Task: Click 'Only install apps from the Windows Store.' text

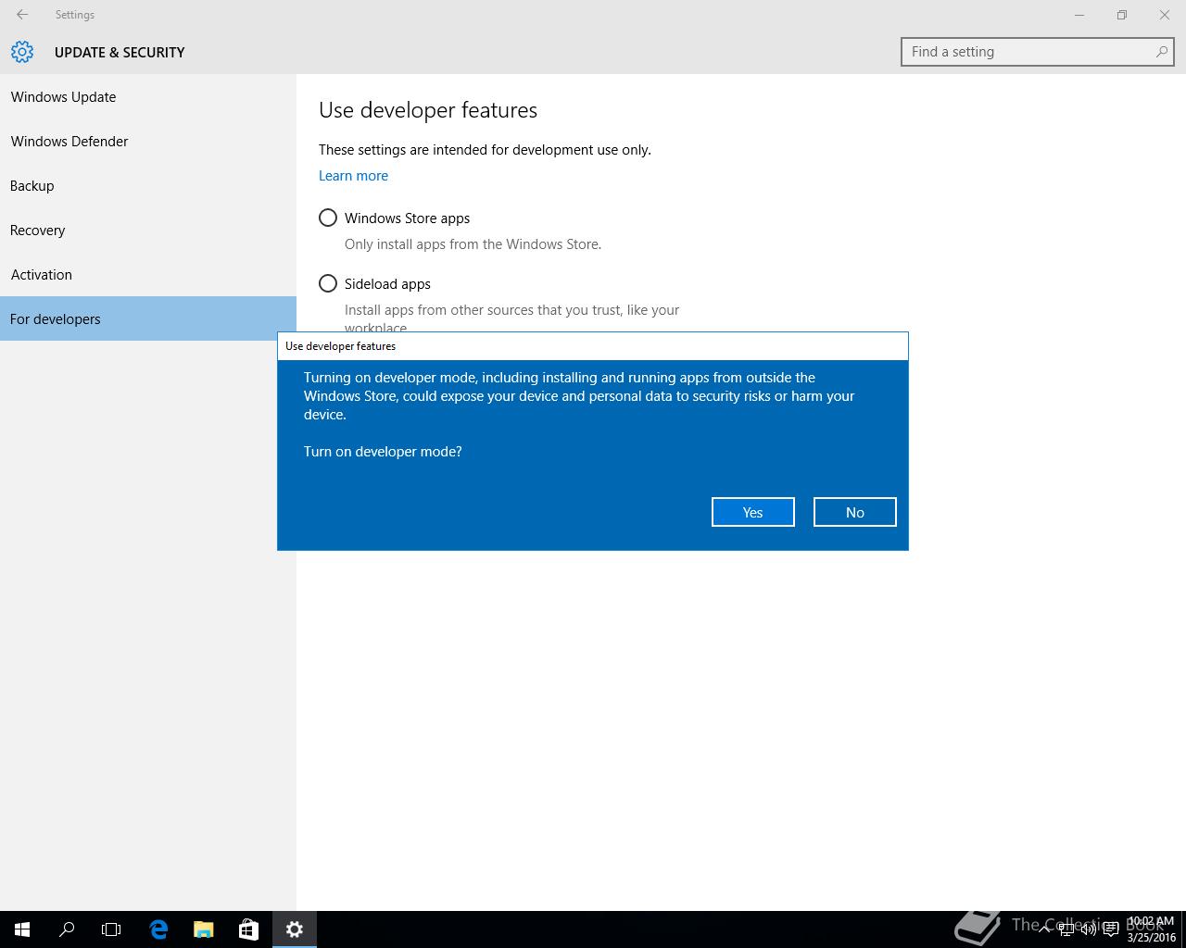Action: 473,244
